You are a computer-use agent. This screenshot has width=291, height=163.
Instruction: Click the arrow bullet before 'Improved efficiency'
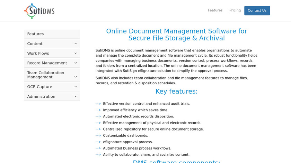click(x=99, y=110)
